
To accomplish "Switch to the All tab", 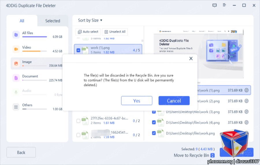I will pyautogui.click(x=22, y=21).
